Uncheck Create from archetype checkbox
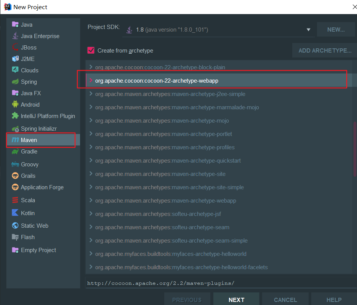The width and height of the screenshot is (357, 305). point(91,50)
